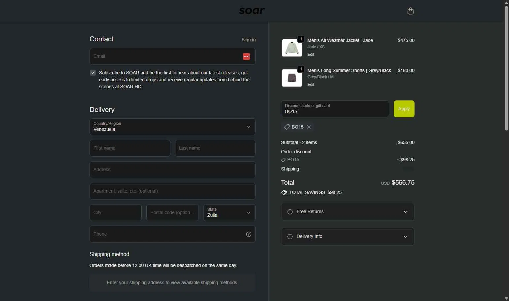Expand the Delivery Info section
Viewport: 509px width, 301px height.
[x=348, y=237]
